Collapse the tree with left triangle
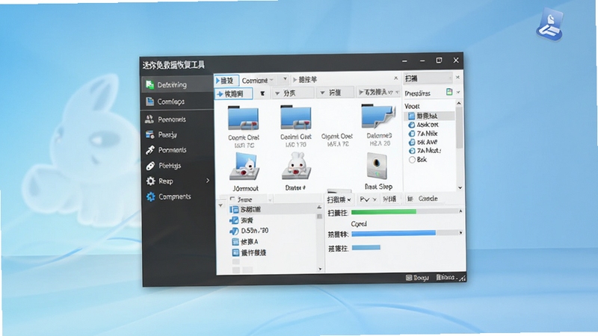This screenshot has width=598, height=336. point(221,206)
